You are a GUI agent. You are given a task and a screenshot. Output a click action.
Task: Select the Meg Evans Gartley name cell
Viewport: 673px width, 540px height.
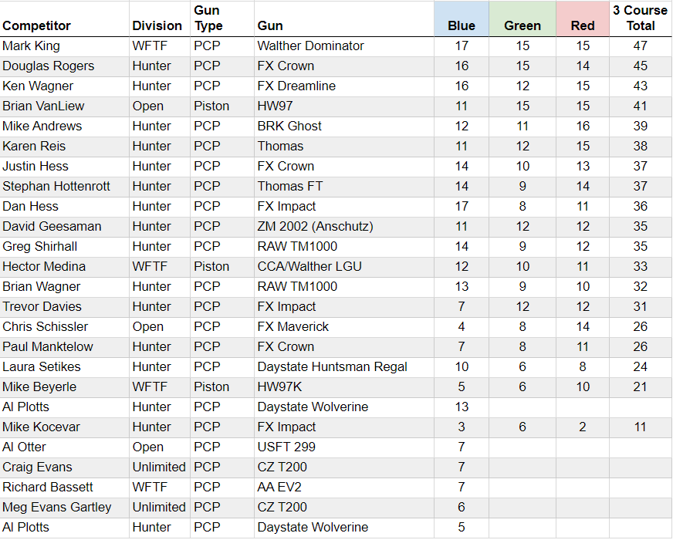point(65,508)
